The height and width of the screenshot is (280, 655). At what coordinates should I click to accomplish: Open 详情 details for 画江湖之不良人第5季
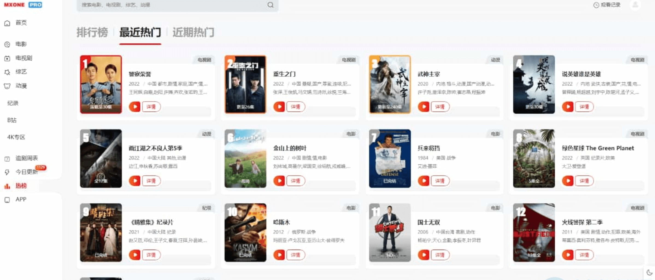[151, 181]
